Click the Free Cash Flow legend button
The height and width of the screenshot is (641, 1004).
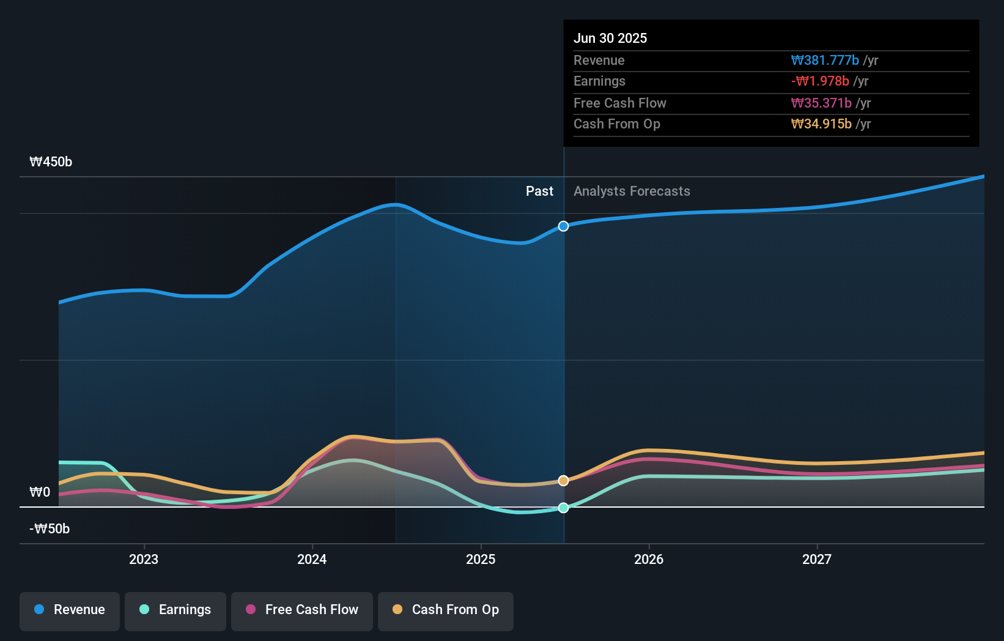point(302,610)
